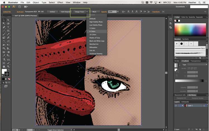The image size is (209, 131).
Task: Click the gradient slider bar
Action: click(x=189, y=81)
